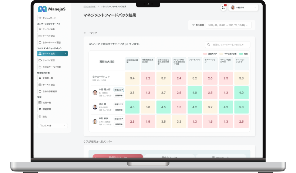Click the 設定 gear icon in sidebar

click(x=40, y=116)
